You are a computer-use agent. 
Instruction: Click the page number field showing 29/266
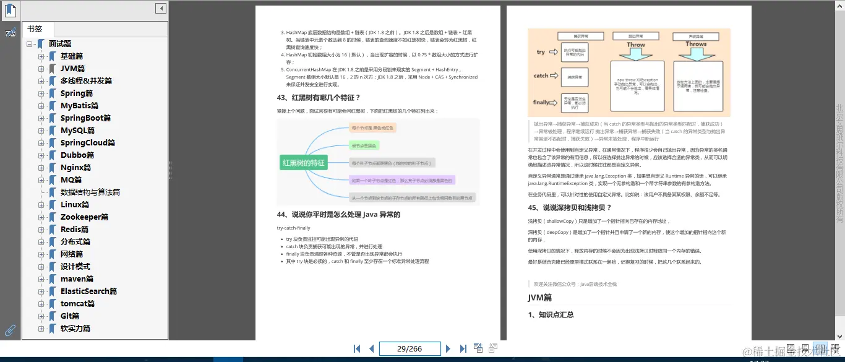(x=410, y=348)
